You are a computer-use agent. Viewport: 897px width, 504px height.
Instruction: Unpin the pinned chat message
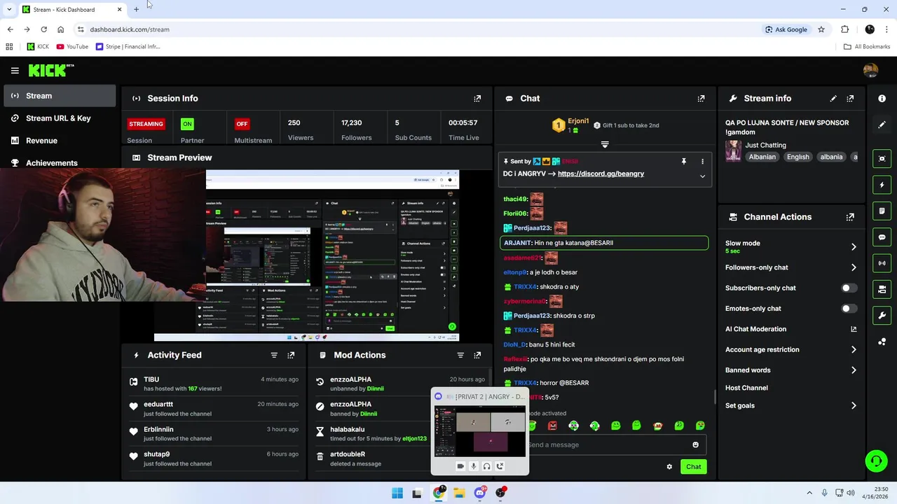click(x=684, y=162)
